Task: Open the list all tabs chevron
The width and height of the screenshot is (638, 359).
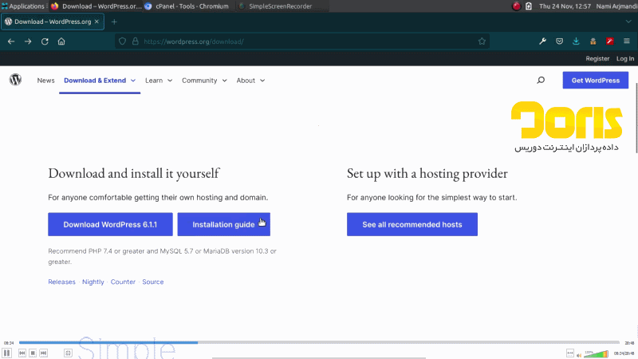Action: 628,22
